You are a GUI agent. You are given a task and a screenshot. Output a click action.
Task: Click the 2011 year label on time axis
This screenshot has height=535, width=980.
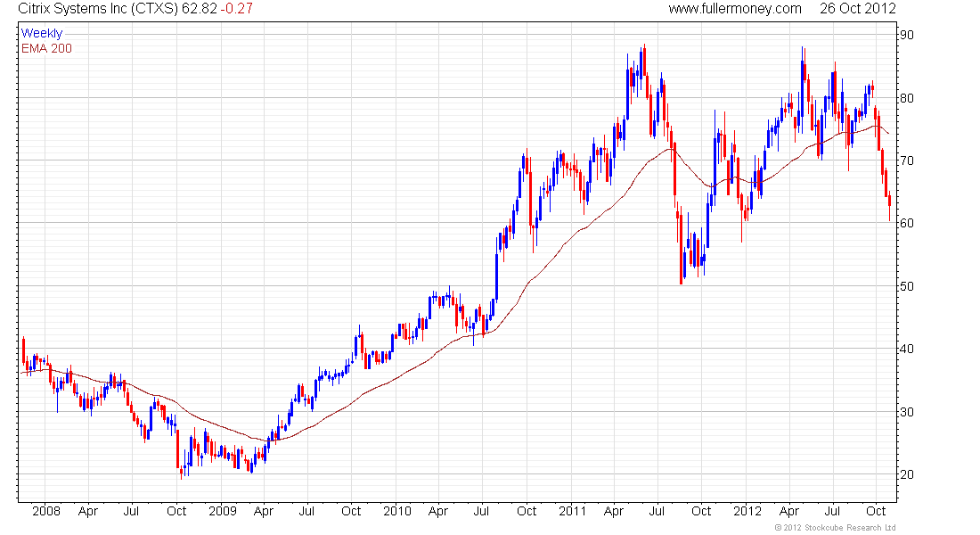[x=573, y=511]
